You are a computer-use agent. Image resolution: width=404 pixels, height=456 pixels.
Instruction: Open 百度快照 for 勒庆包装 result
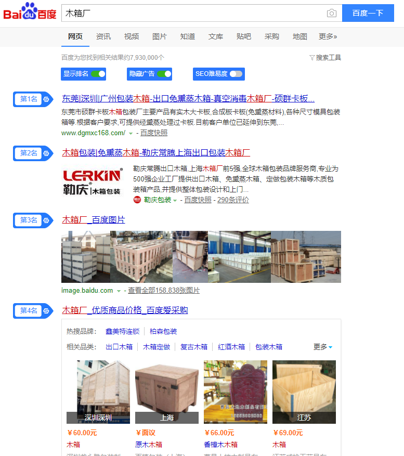pyautogui.click(x=198, y=200)
